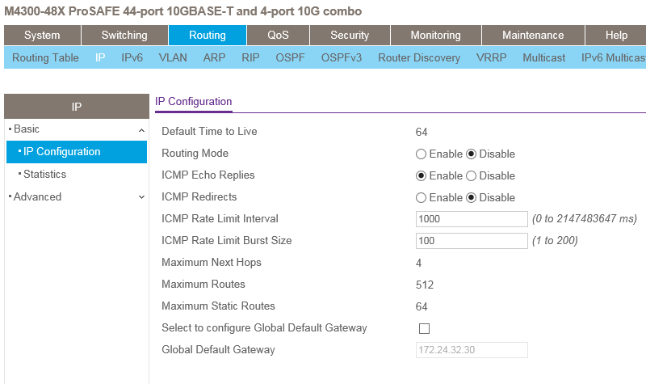The width and height of the screenshot is (646, 384).
Task: Click the Routing Table submenu link
Action: point(45,58)
